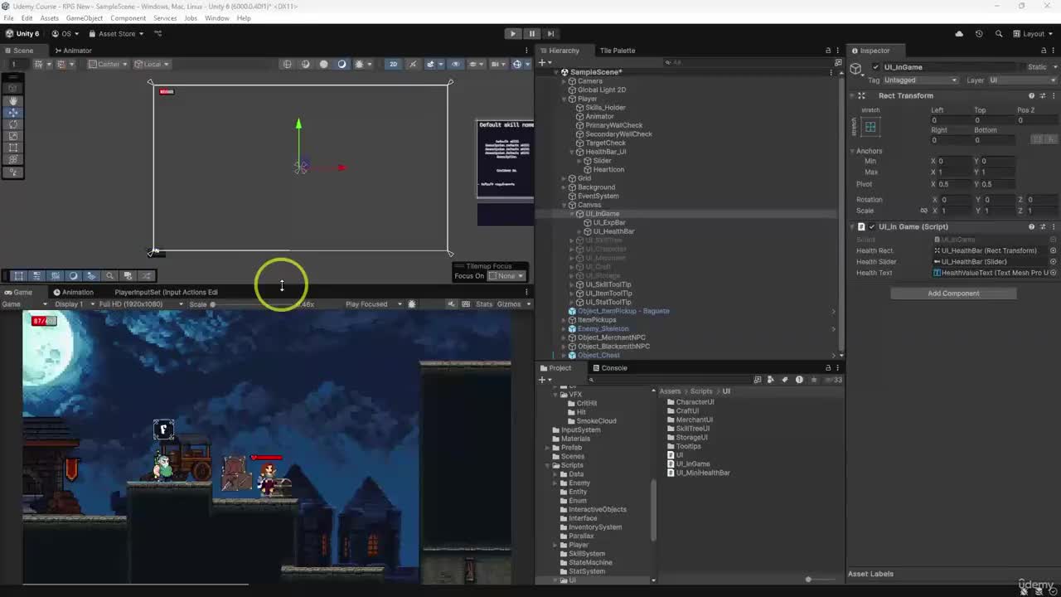This screenshot has height=597, width=1061.
Task: Open the Component menu
Action: (x=128, y=18)
